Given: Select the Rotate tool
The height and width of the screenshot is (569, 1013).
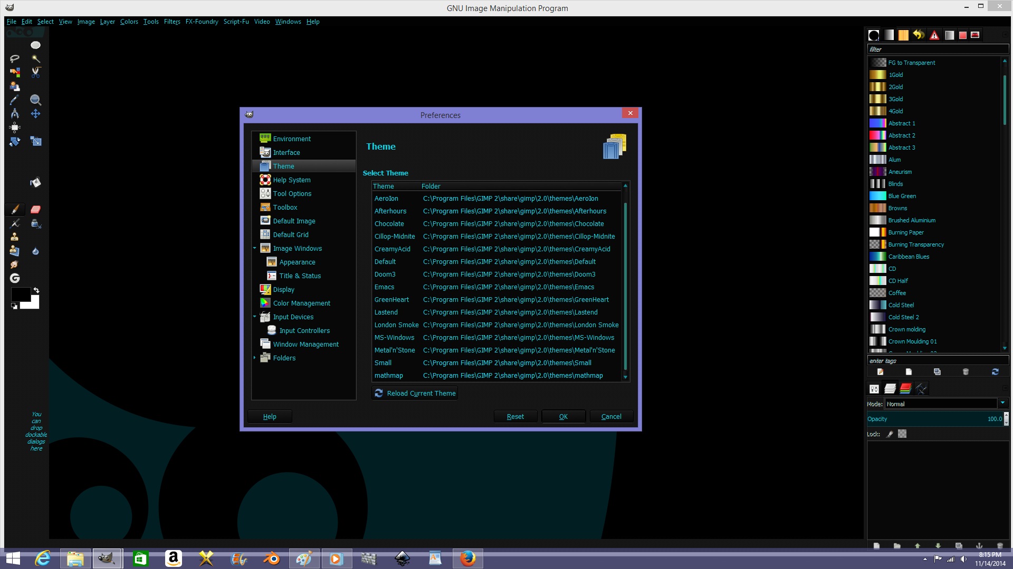Looking at the screenshot, I should pyautogui.click(x=15, y=141).
